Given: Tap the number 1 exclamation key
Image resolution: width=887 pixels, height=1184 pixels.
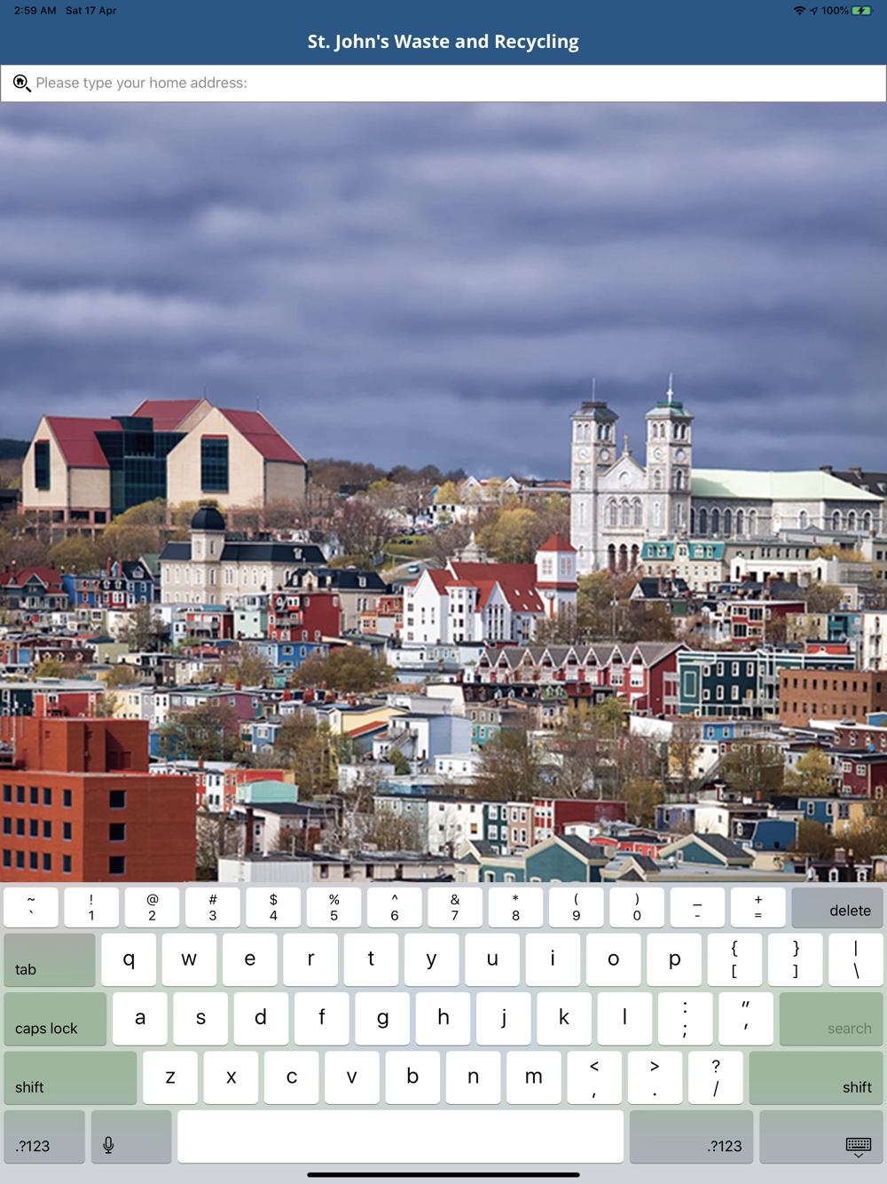Looking at the screenshot, I should click(x=91, y=907).
